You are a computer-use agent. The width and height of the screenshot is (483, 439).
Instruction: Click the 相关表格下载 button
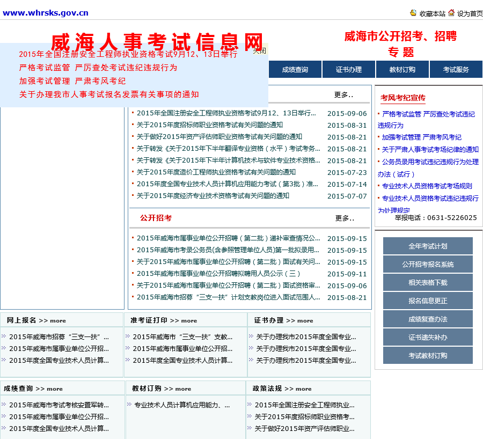tap(428, 282)
